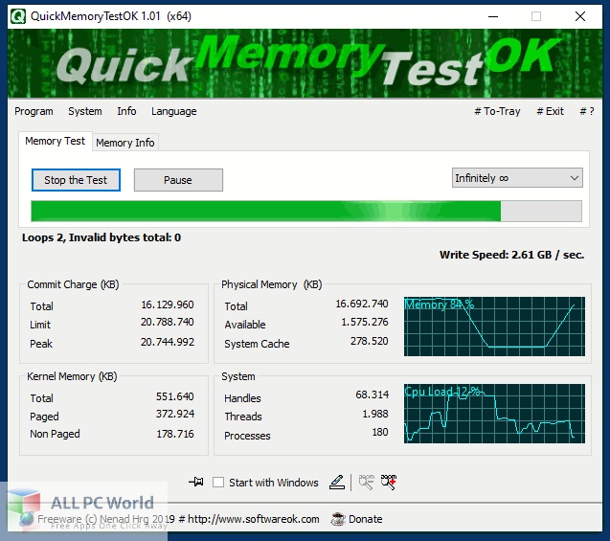Click the Stop the Test button
Screen dimensions: 610x541
pyautogui.click(x=76, y=180)
